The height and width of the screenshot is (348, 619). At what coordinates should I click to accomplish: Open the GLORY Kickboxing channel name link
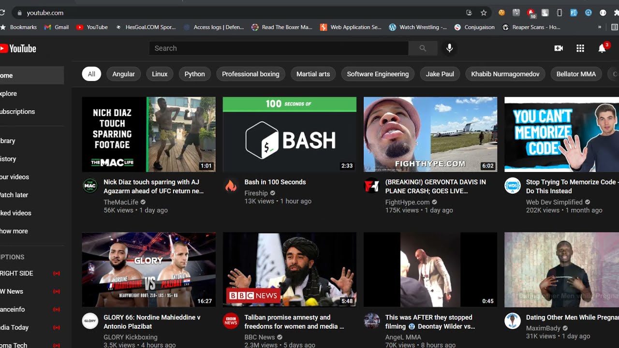click(131, 337)
